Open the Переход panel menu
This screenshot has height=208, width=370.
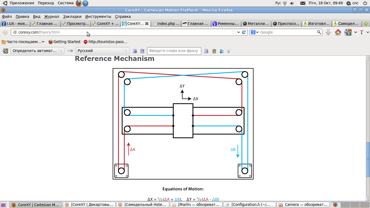(x=46, y=3)
